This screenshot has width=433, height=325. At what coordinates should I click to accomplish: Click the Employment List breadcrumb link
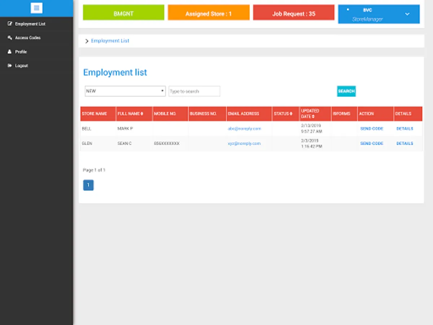pyautogui.click(x=110, y=41)
